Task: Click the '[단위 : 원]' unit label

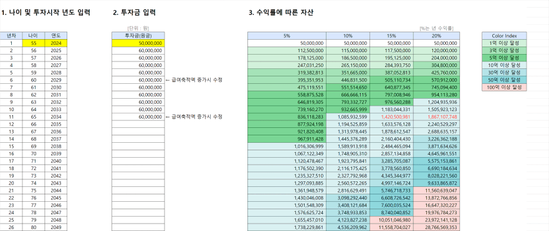Action: [138, 29]
